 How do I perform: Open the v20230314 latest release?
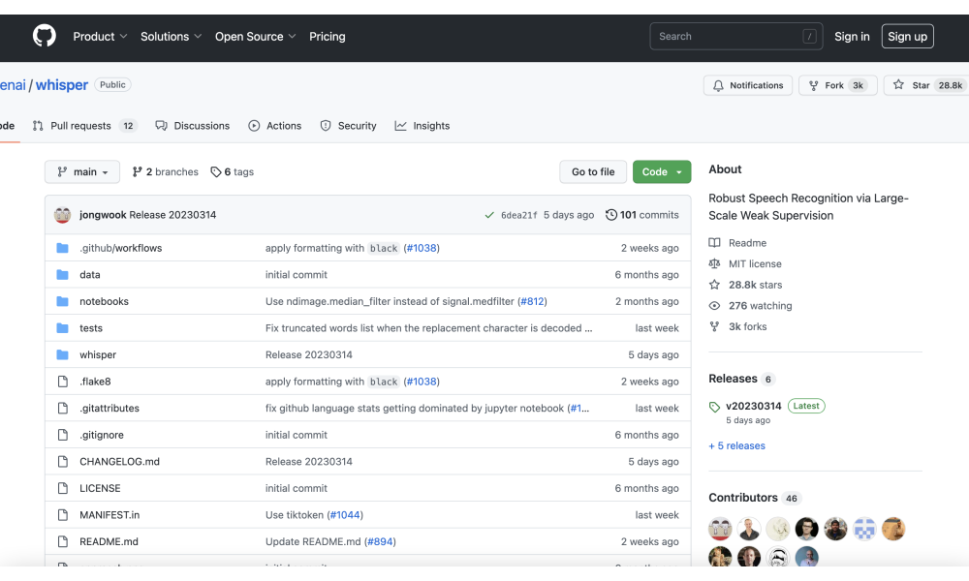pyautogui.click(x=753, y=407)
